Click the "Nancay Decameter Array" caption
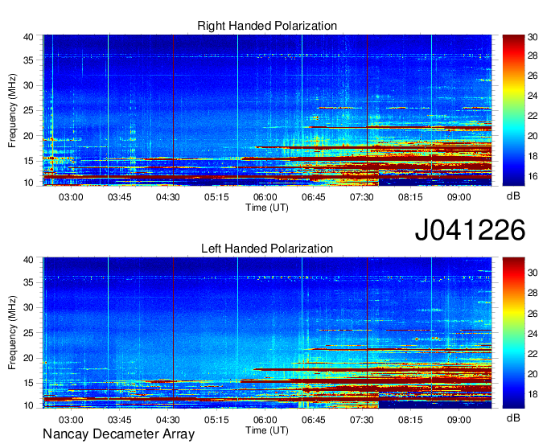547x444 pixels. coord(118,434)
